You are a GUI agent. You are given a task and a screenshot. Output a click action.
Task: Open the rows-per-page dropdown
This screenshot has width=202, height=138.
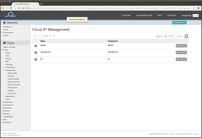[180, 36]
